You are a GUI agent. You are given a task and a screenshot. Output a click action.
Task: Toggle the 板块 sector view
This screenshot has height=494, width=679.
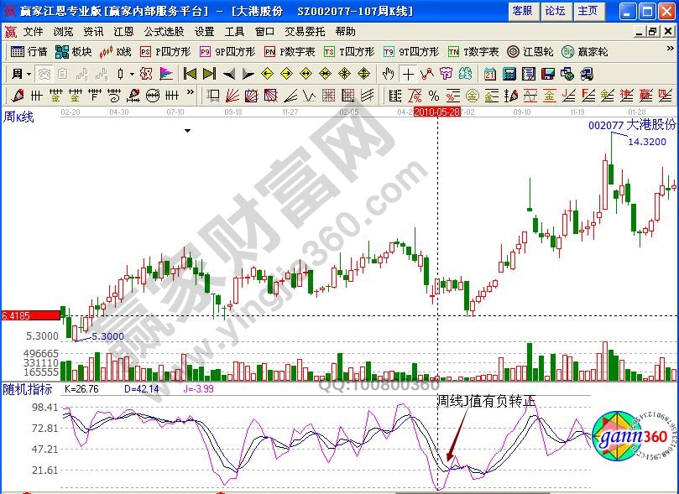74,52
